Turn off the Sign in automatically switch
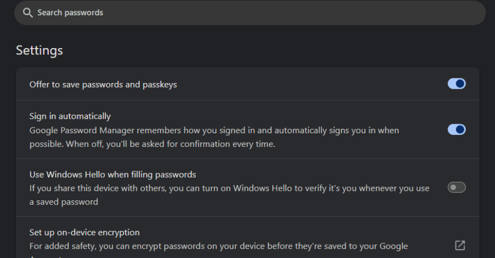Image resolution: width=495 pixels, height=258 pixels. coord(456,130)
